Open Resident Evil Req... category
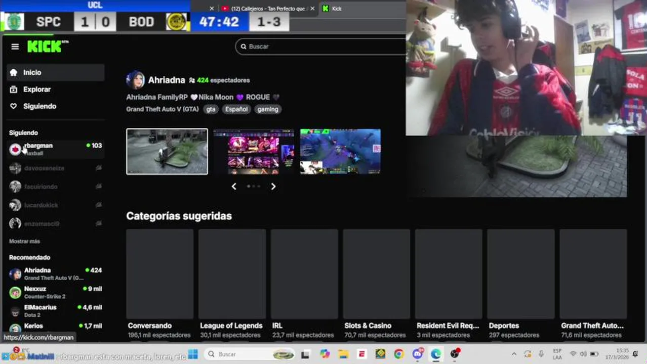This screenshot has height=364, width=647. 449,284
